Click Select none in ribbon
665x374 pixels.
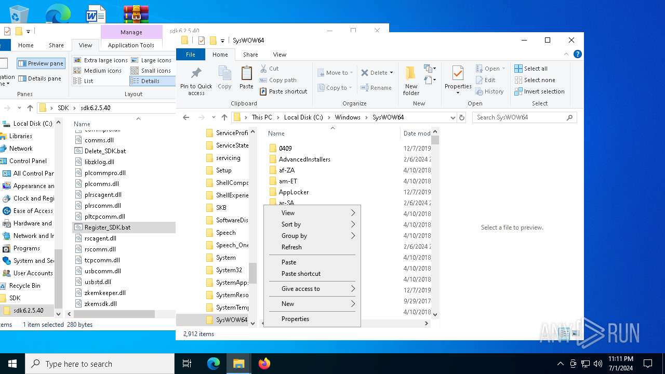click(535, 80)
